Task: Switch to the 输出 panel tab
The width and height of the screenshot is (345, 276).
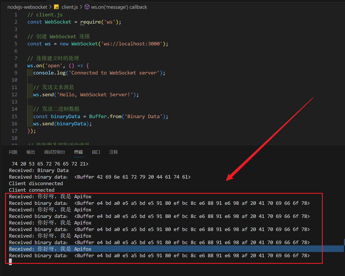Action: pyautogui.click(x=31, y=152)
